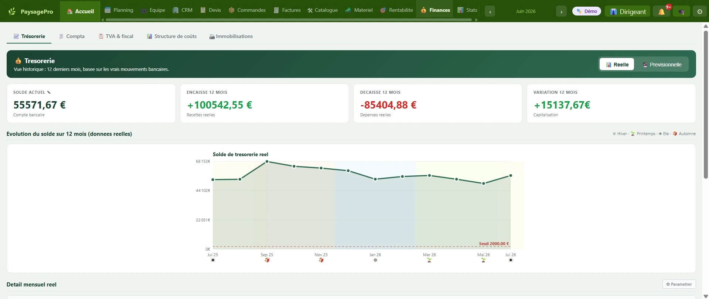Open the TVA & fiscal tab
Viewport: 709px width, 299px height.
[x=116, y=36]
